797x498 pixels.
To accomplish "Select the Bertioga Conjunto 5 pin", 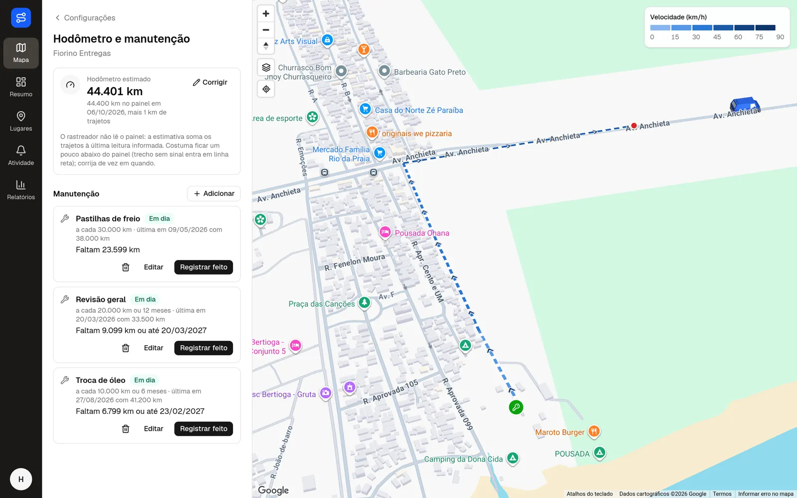I will [295, 346].
